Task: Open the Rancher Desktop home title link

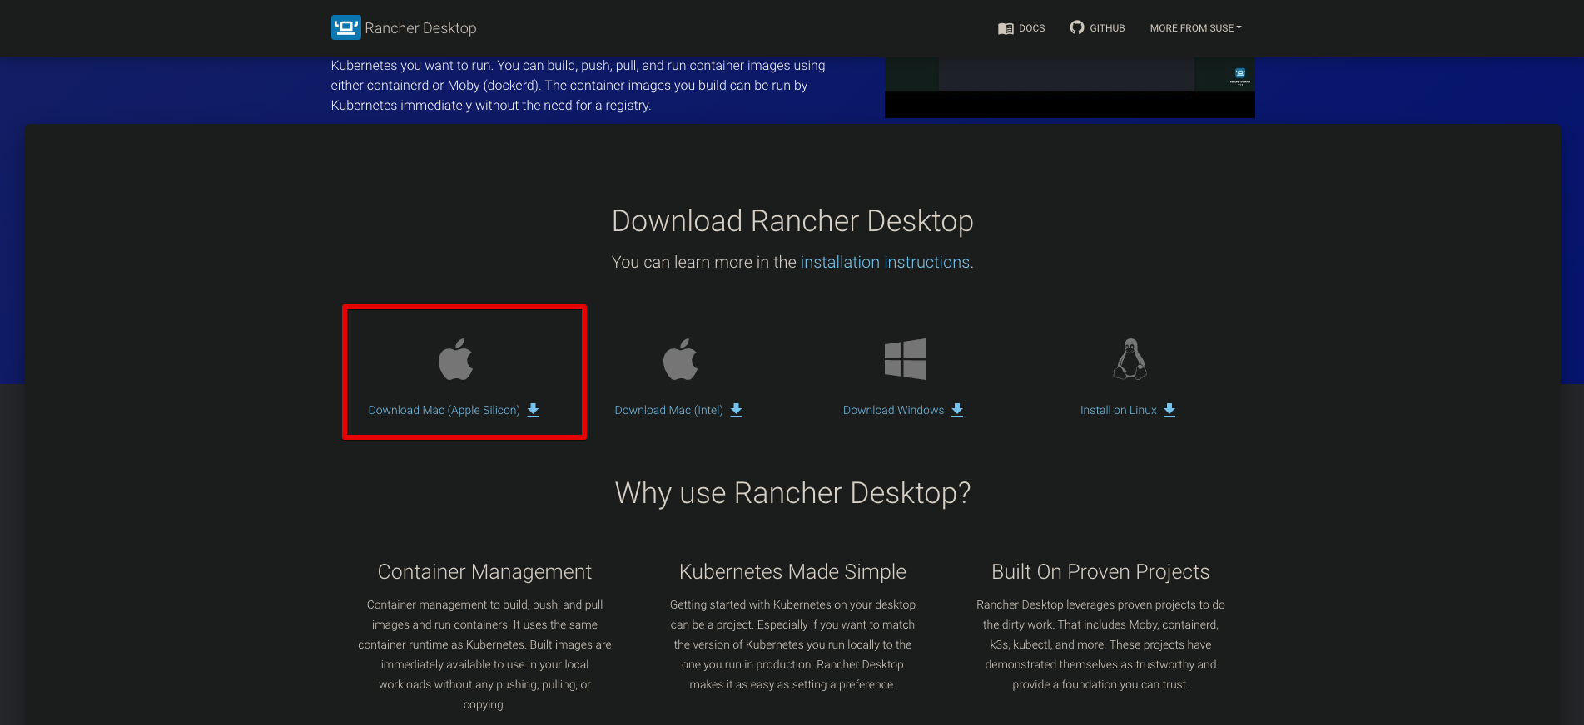Action: pos(420,28)
